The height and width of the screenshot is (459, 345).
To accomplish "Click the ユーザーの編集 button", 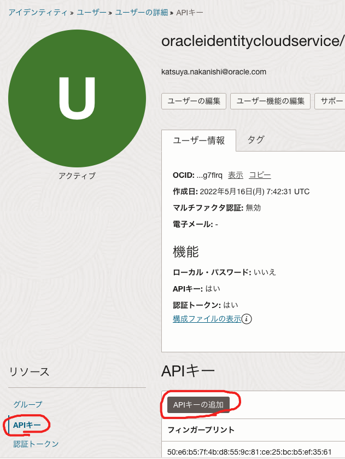I will pos(194,101).
